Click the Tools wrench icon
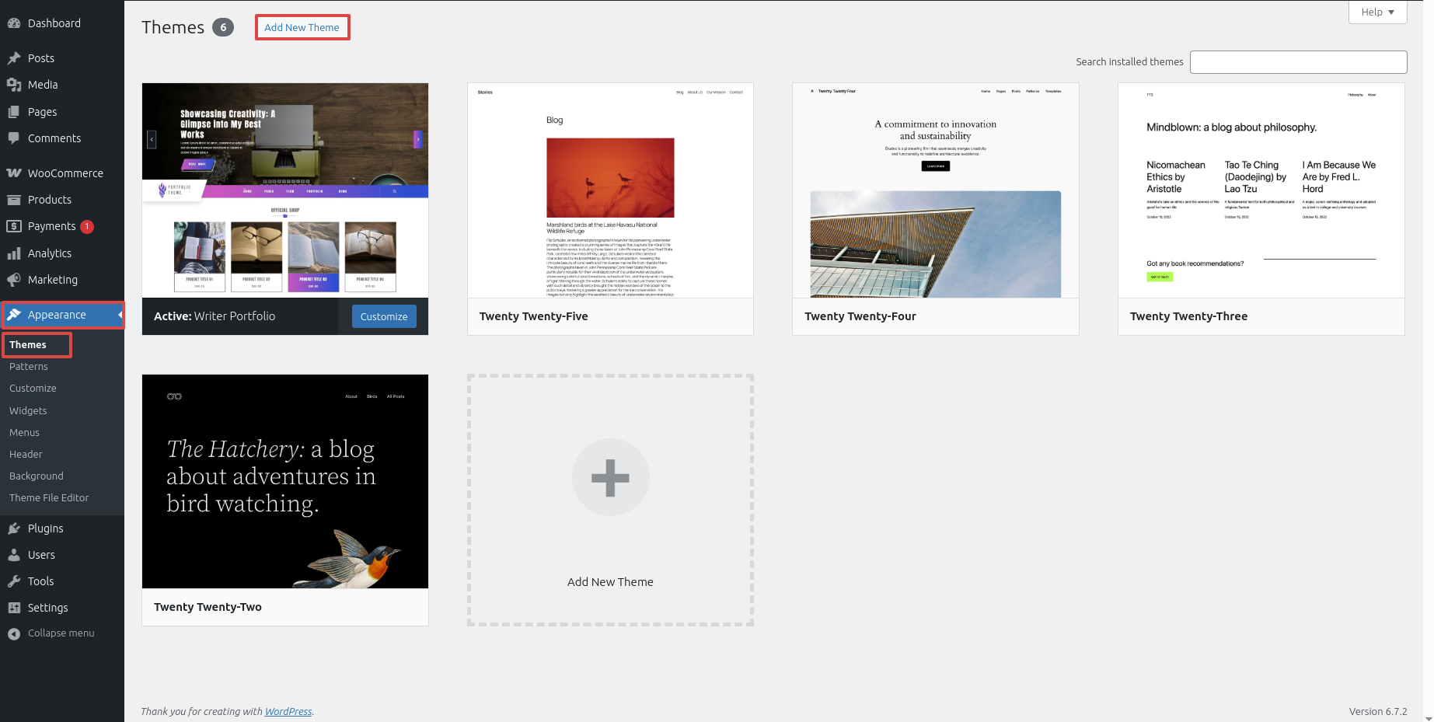Screen dimensions: 1434x722 tap(14, 581)
